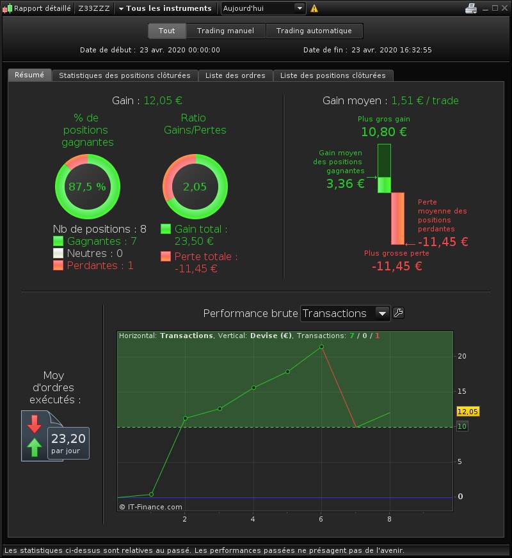Image resolution: width=512 pixels, height=558 pixels.
Task: Open the Transactions chart mode dropdown
Action: (345, 314)
